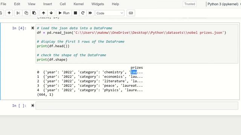Copy selected cells icon
Viewport: 241px width, 135px height.
tap(26, 13)
